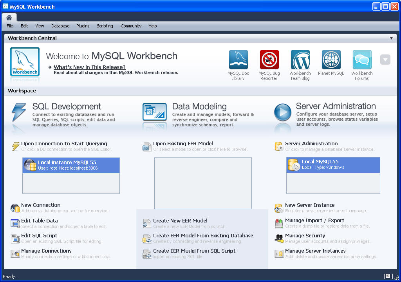Screen dimensions: 401x282
Task: Click Manage Import / Export
Action: pos(314,221)
